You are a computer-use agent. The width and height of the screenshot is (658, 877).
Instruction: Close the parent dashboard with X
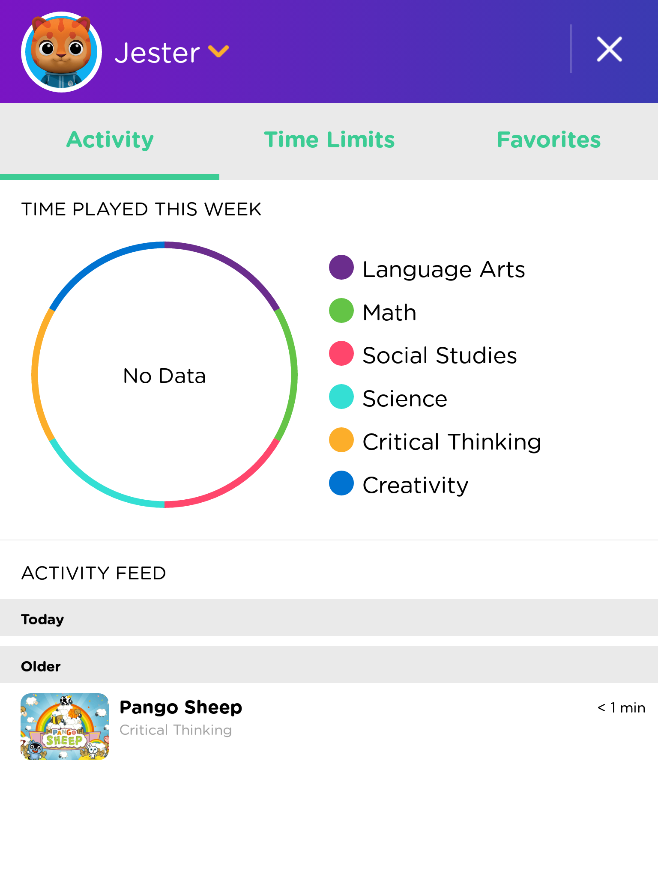click(609, 49)
